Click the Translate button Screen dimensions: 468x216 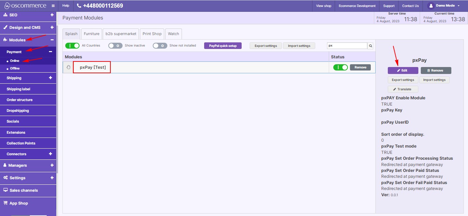point(403,89)
